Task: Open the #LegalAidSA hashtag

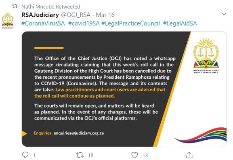Action: point(180,23)
